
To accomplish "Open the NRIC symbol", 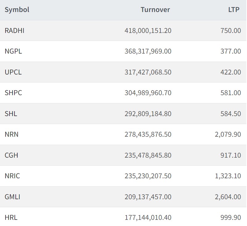I will click(x=12, y=176).
